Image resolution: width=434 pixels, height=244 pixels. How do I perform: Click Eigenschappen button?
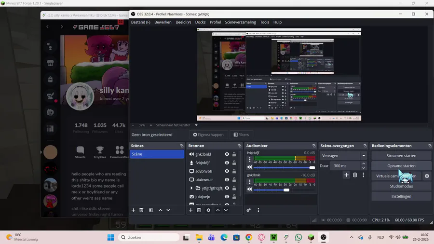point(208,135)
